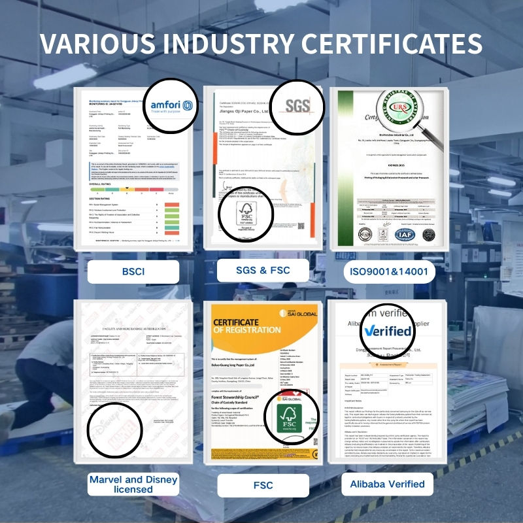Click the CERTIFICATE OF REGISTRATION title text

247,326
